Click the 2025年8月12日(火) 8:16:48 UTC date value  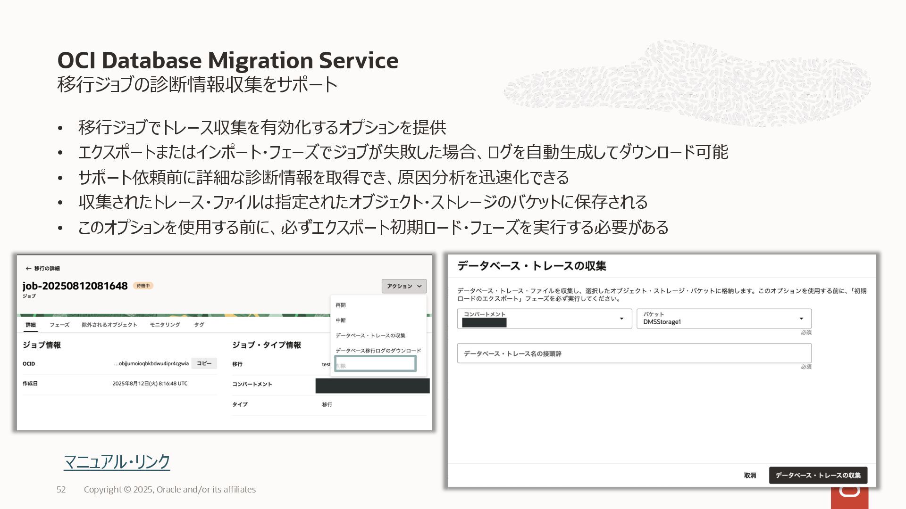pyautogui.click(x=150, y=384)
